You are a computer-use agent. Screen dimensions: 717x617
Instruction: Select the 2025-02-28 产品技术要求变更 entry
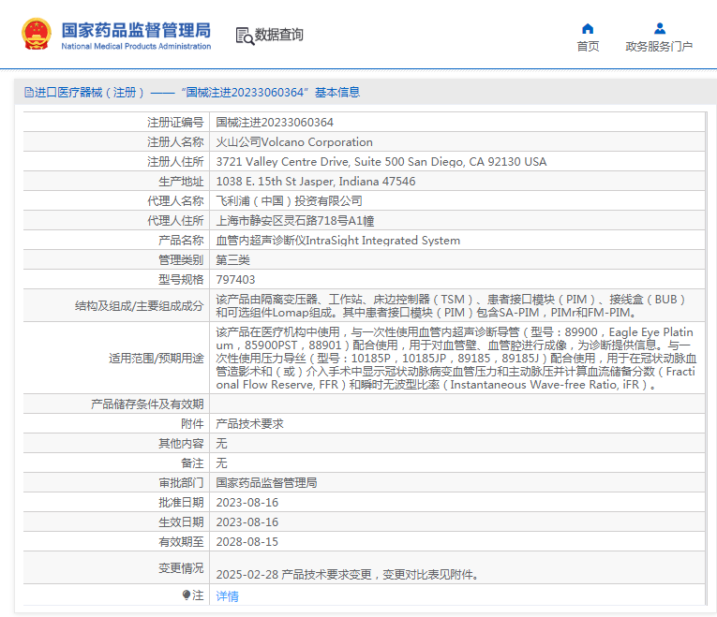coord(348,575)
